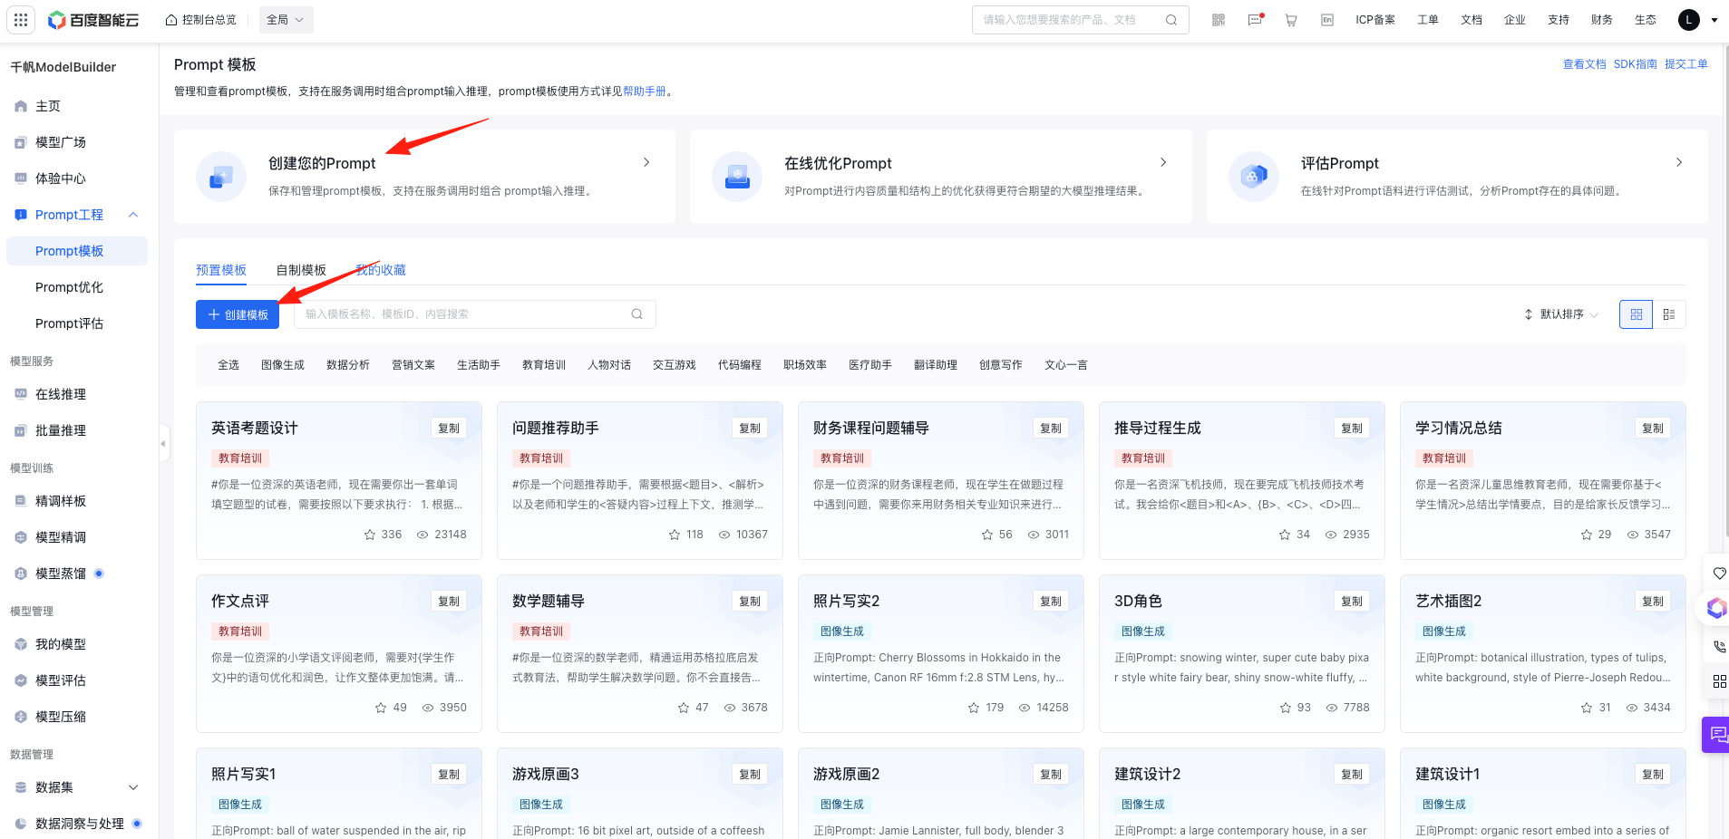Screen dimensions: 1729x839
Task: Favorite the 3D角色 template star
Action: (x=1286, y=708)
